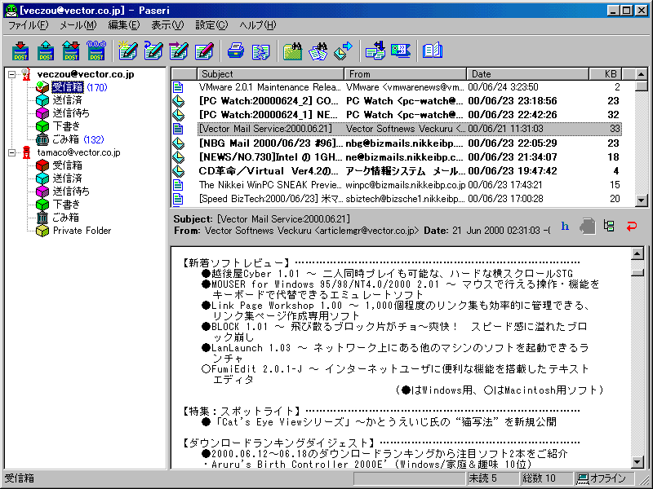Open the ファイル(F) menu
Viewport: 653px width, 489px height.
pos(28,25)
